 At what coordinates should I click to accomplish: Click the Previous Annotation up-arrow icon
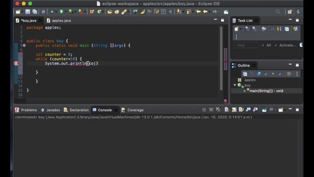tap(188, 12)
